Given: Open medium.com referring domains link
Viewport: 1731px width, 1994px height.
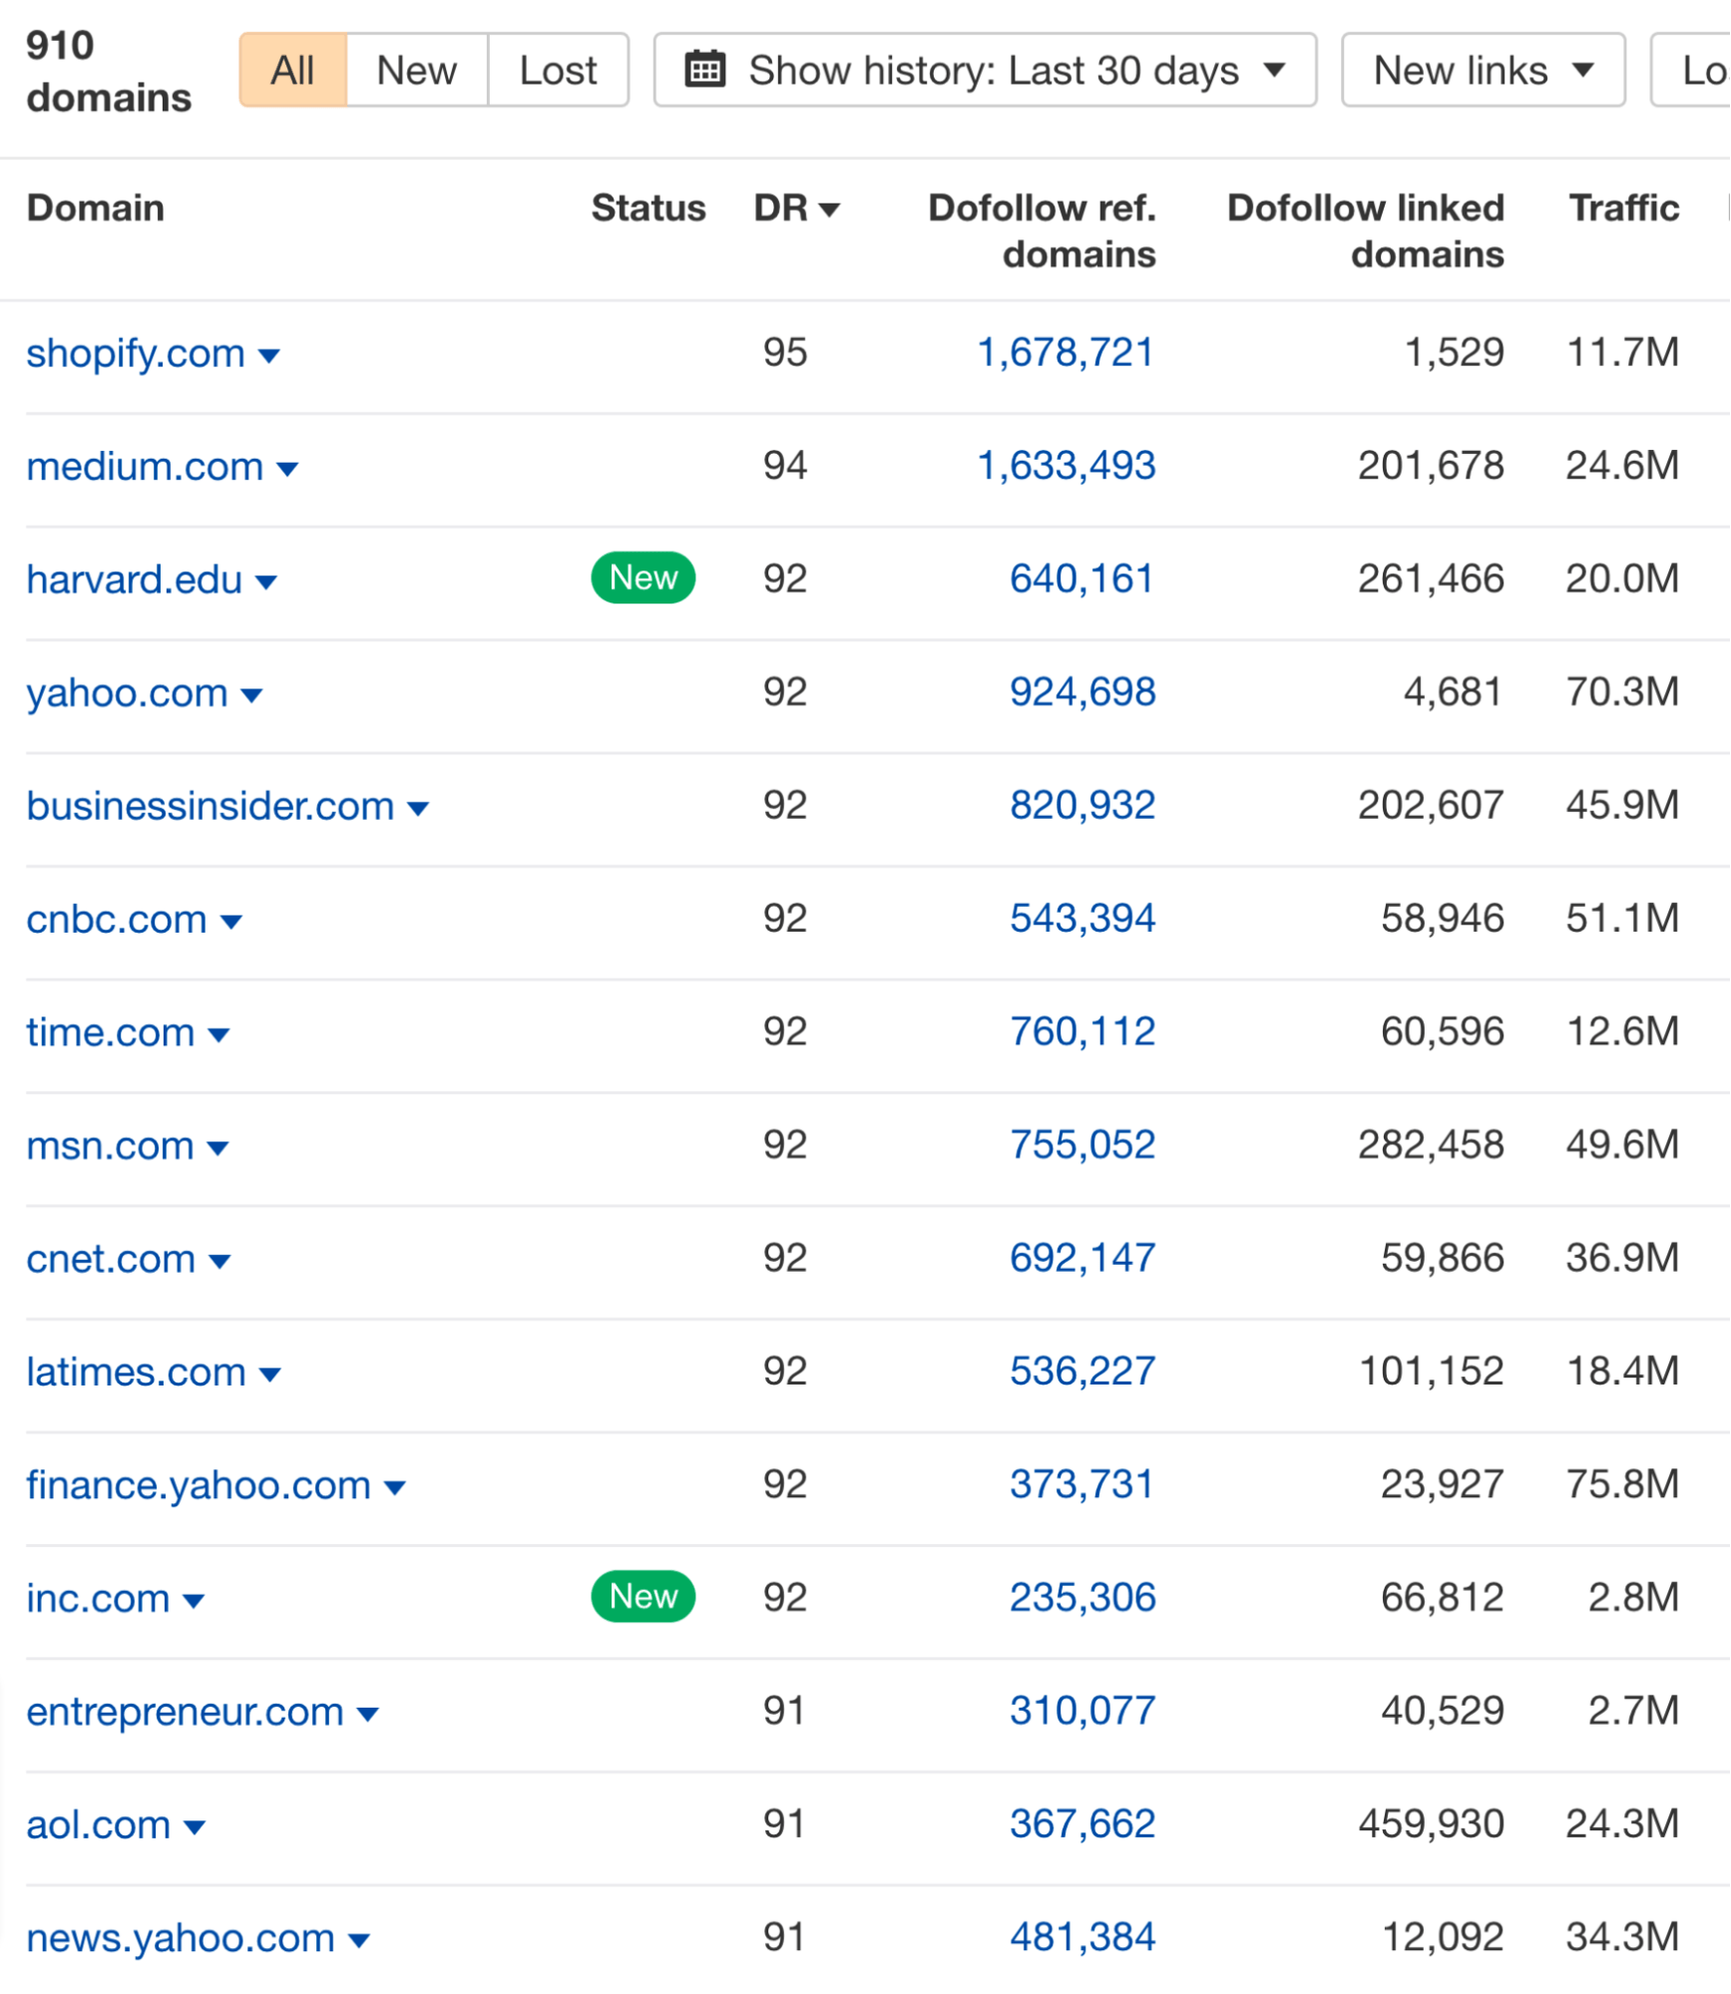Looking at the screenshot, I should 1064,465.
